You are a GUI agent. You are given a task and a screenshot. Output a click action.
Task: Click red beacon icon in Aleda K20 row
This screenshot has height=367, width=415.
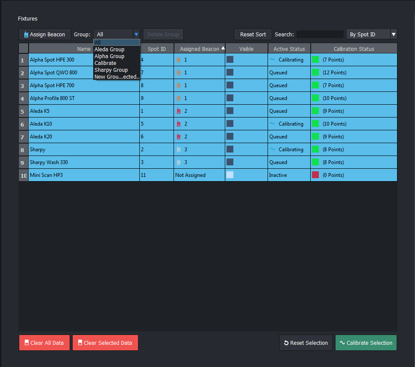tap(178, 137)
